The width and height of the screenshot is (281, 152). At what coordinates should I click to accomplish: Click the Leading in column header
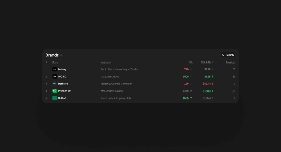[106, 62]
